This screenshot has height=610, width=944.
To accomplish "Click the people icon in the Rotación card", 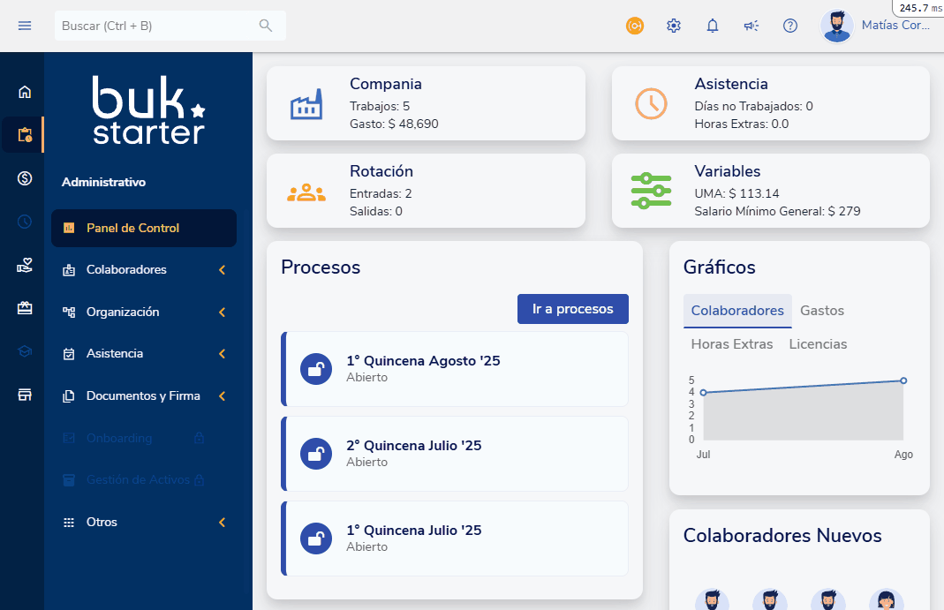I will tap(306, 192).
